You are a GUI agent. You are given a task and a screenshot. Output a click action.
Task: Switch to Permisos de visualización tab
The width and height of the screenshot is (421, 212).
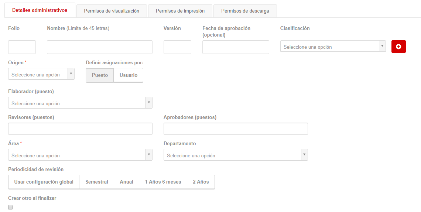tap(112, 11)
